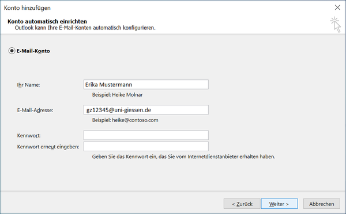Click the wizard cursor icon in header
Viewport: 346px width, 214px height.
pyautogui.click(x=336, y=24)
